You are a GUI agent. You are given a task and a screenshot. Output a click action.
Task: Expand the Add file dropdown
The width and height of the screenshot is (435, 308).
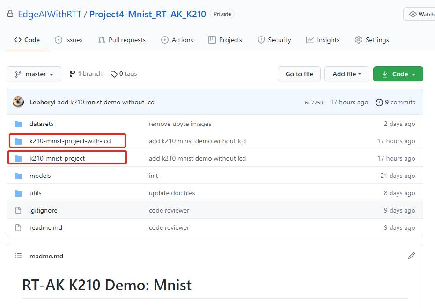pos(347,74)
